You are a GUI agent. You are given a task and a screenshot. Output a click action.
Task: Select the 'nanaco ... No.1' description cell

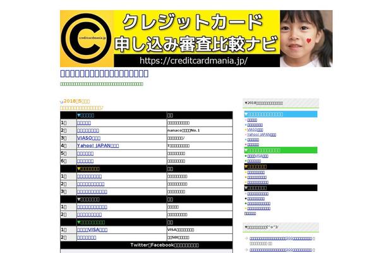point(200,130)
